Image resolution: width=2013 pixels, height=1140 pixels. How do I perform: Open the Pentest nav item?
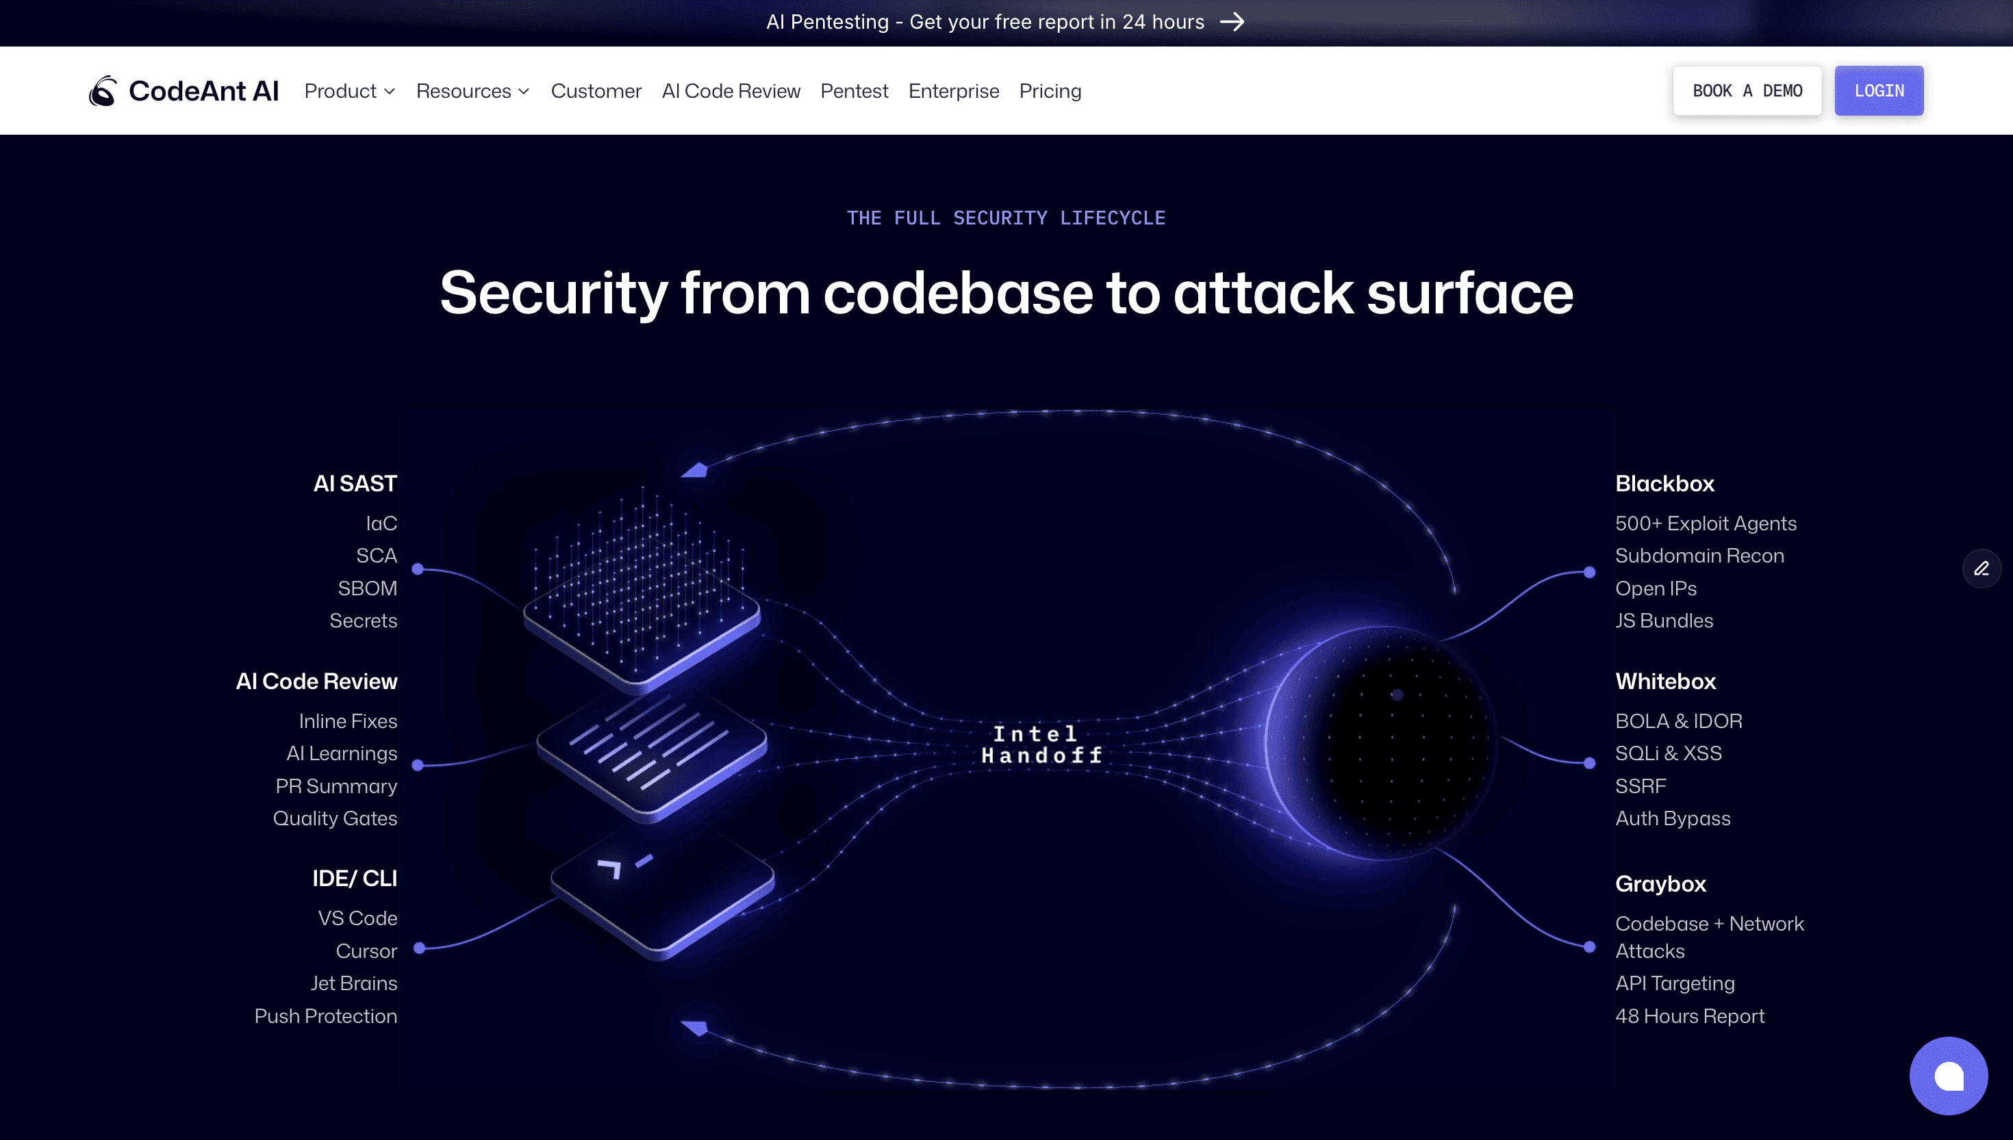(x=854, y=91)
